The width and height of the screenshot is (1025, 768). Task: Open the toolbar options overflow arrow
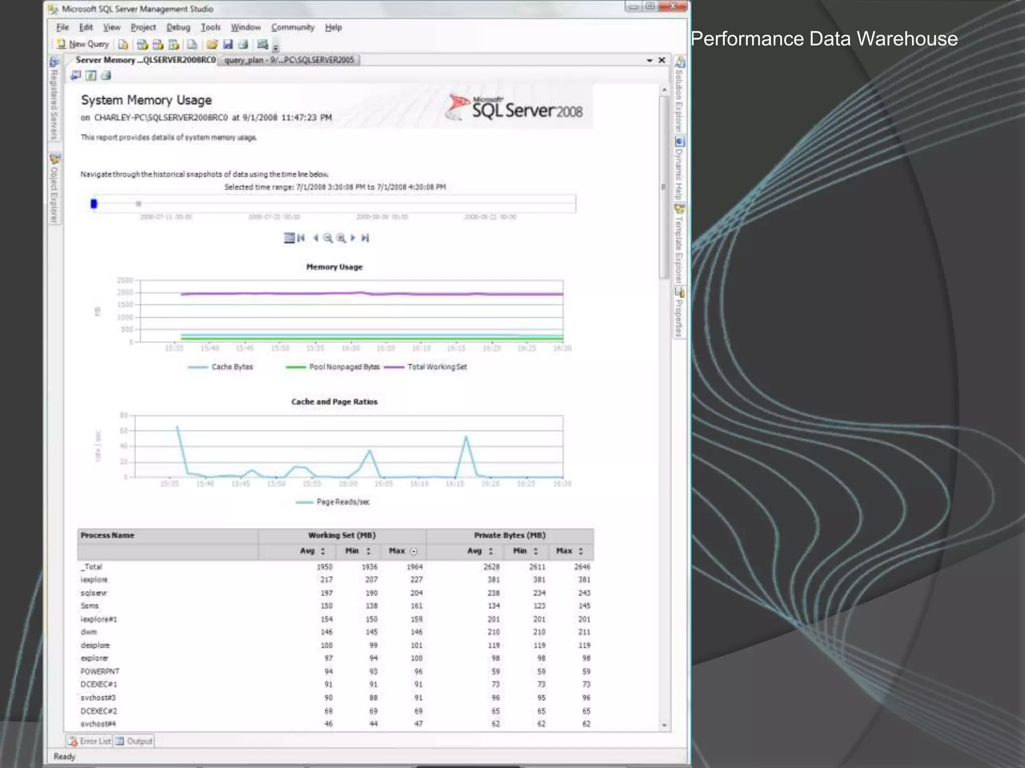click(275, 47)
